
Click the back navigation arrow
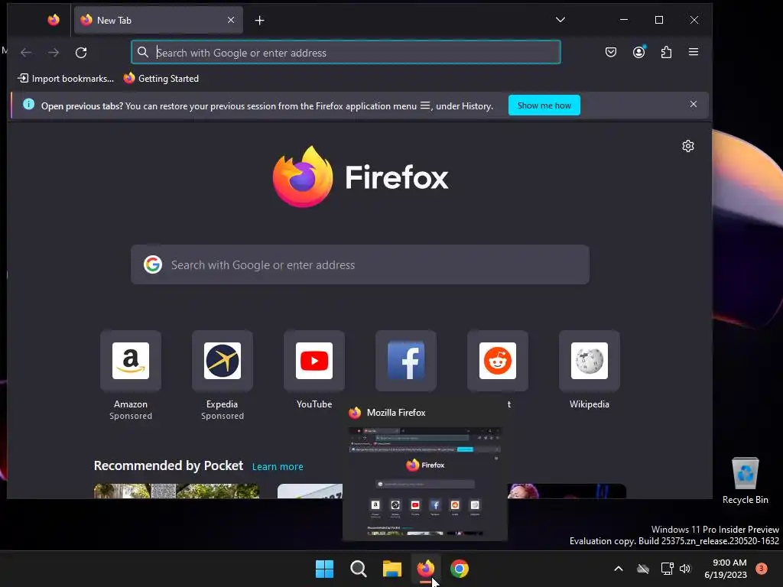pyautogui.click(x=26, y=53)
